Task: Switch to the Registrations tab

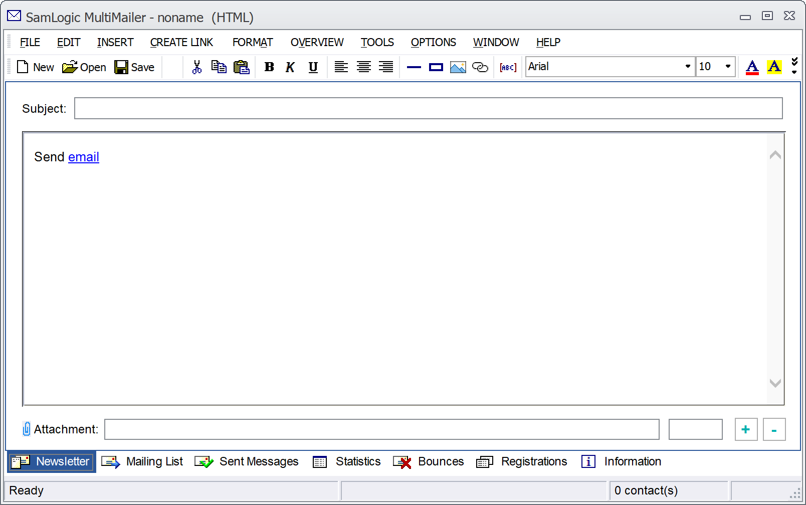Action: (522, 461)
